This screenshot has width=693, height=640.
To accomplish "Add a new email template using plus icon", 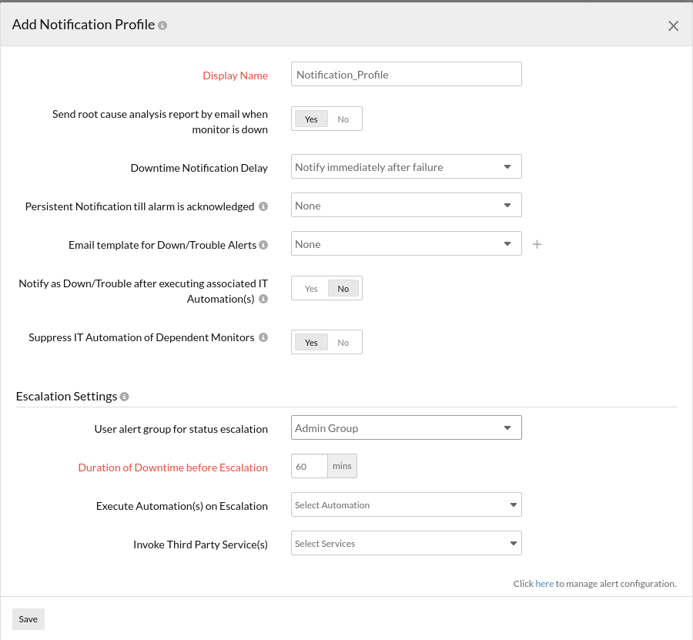I will [x=537, y=244].
